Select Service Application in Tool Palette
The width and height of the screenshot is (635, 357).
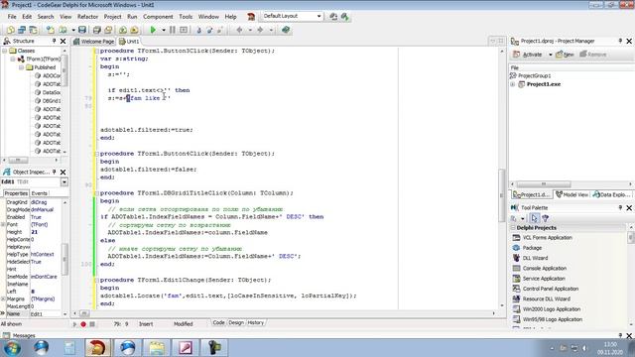click(544, 279)
